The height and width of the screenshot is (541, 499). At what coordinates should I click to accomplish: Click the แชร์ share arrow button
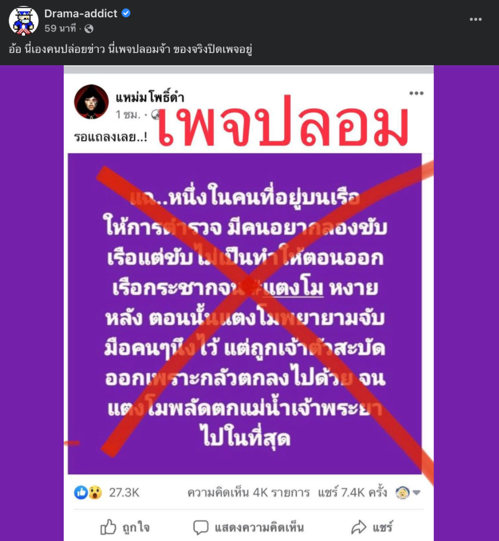click(372, 528)
